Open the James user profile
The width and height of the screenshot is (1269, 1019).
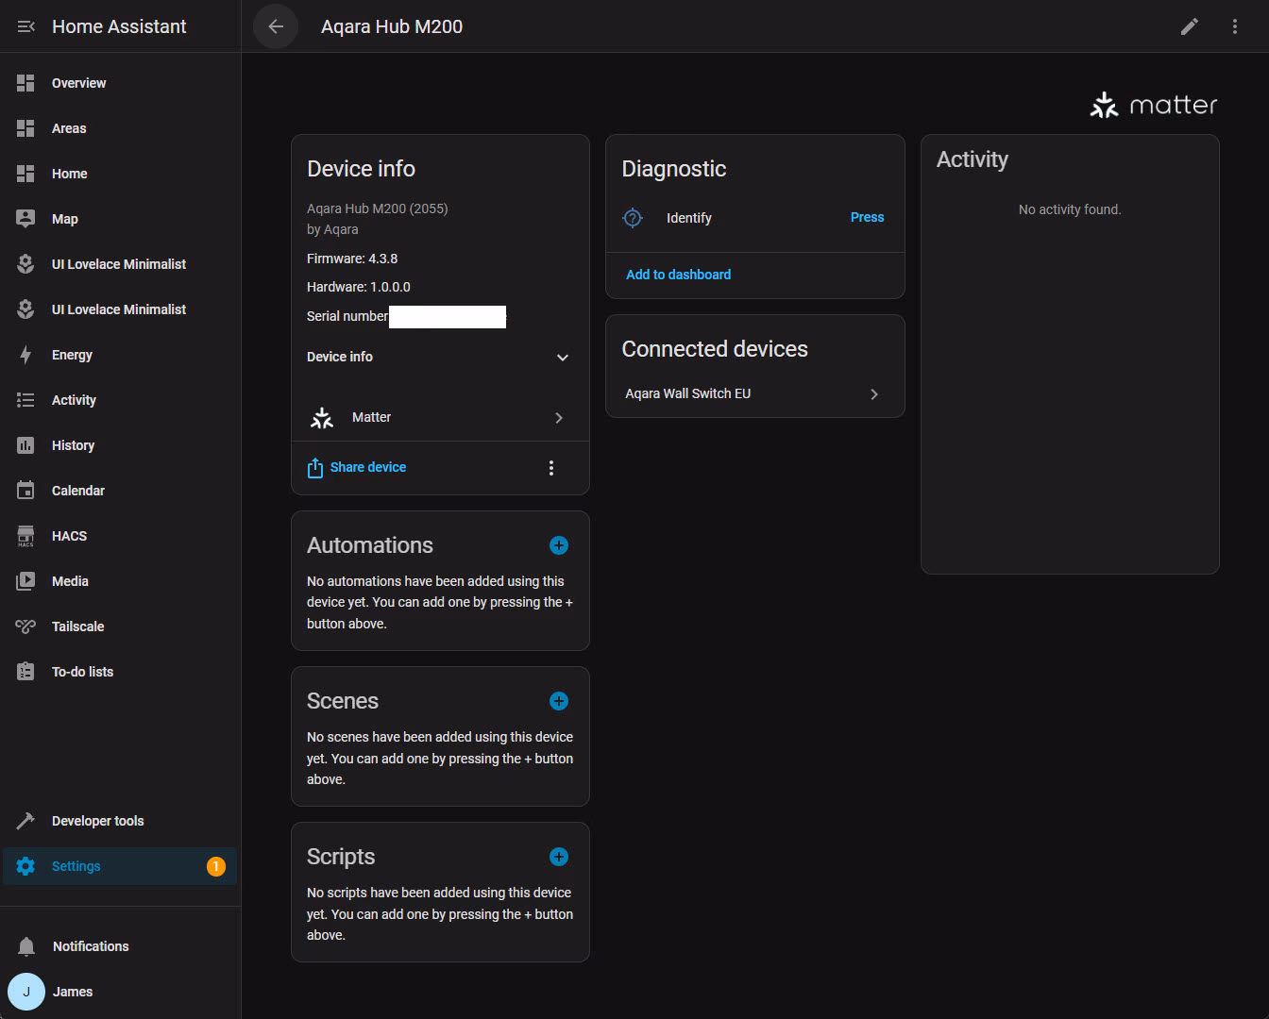pyautogui.click(x=72, y=992)
